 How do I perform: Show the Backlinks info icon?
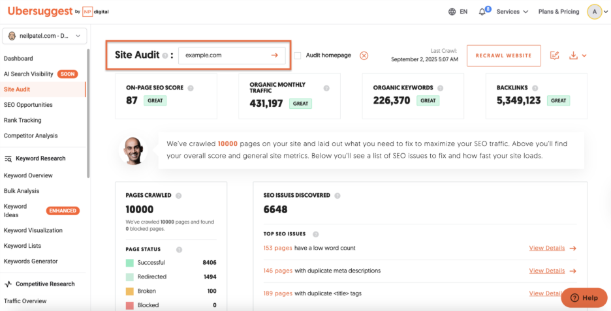pyautogui.click(x=535, y=88)
